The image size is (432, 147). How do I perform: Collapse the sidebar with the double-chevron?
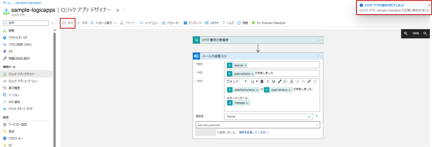pos(53,23)
